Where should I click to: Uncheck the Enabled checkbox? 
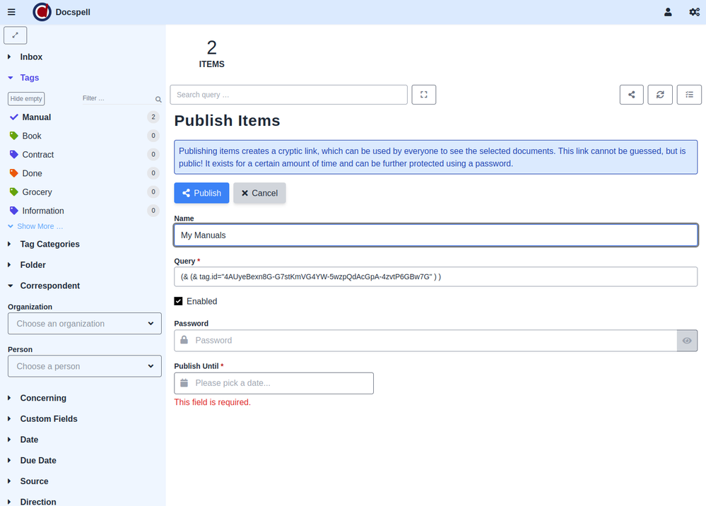[x=179, y=302]
